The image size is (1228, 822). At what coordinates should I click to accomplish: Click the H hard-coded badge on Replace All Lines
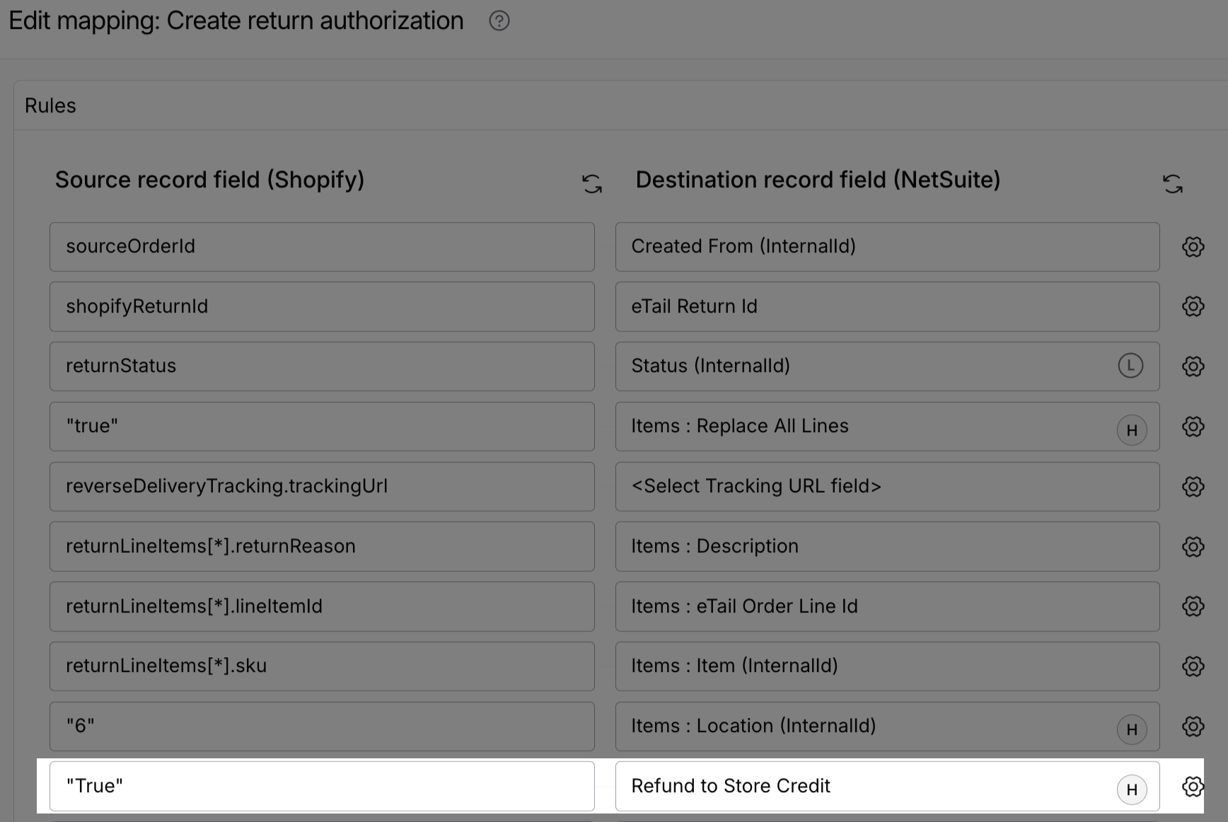(x=1132, y=430)
